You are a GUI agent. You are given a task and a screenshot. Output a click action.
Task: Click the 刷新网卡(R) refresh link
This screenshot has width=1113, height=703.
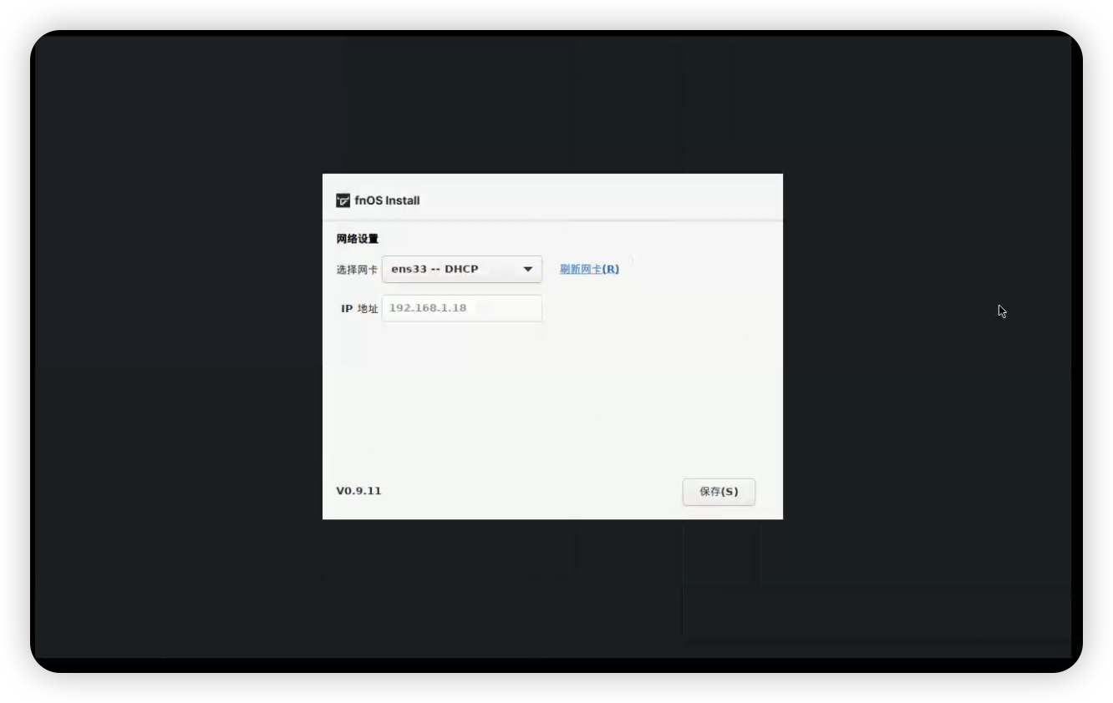click(589, 269)
